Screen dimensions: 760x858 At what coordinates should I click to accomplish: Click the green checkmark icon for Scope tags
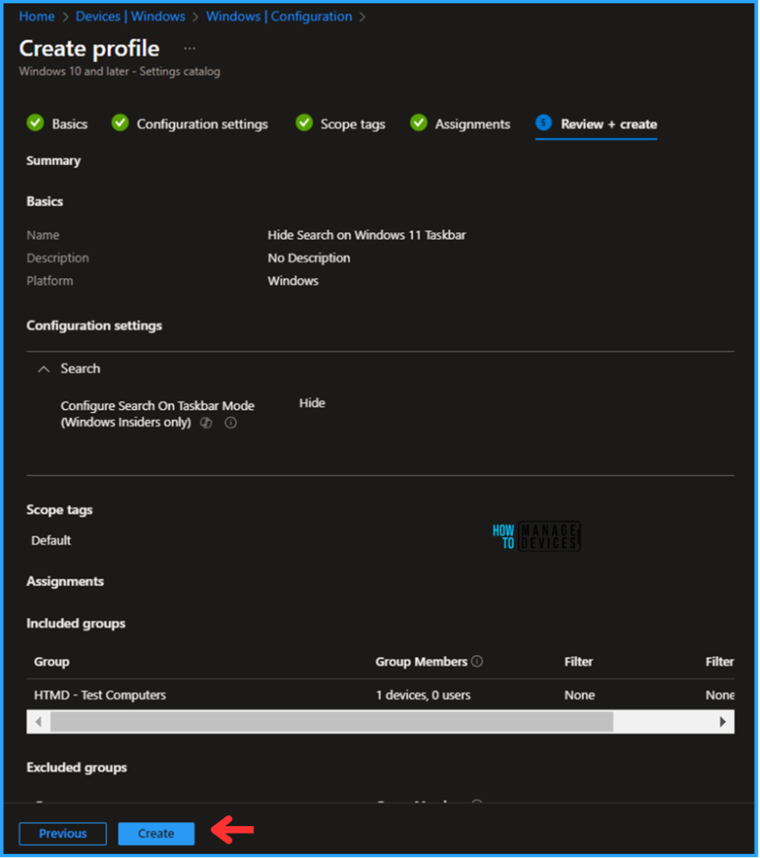point(304,123)
